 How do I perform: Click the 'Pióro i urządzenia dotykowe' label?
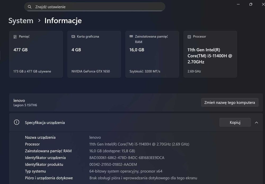49,178
